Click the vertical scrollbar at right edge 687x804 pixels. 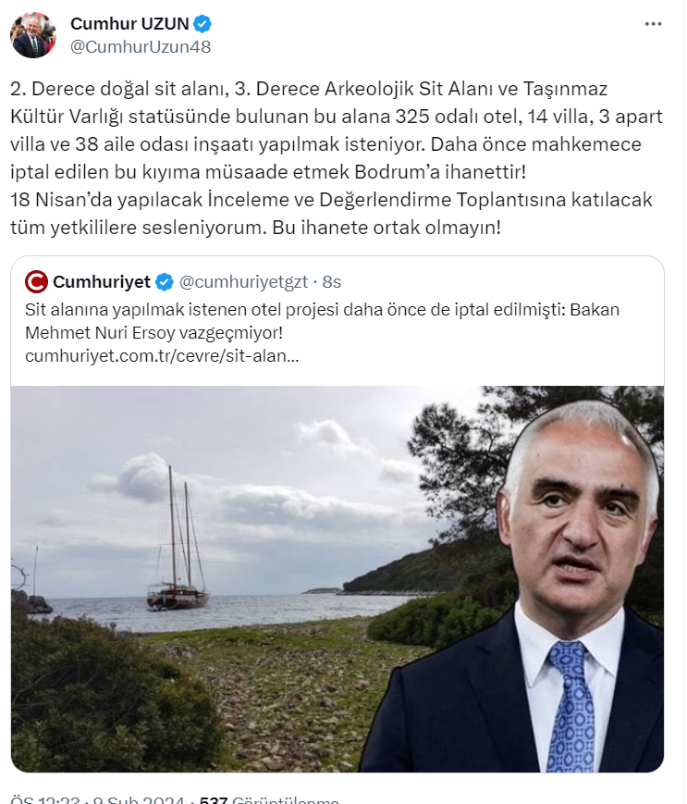click(683, 402)
